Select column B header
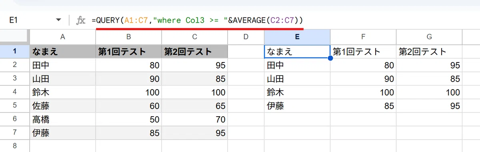The image size is (480, 152). [129, 37]
